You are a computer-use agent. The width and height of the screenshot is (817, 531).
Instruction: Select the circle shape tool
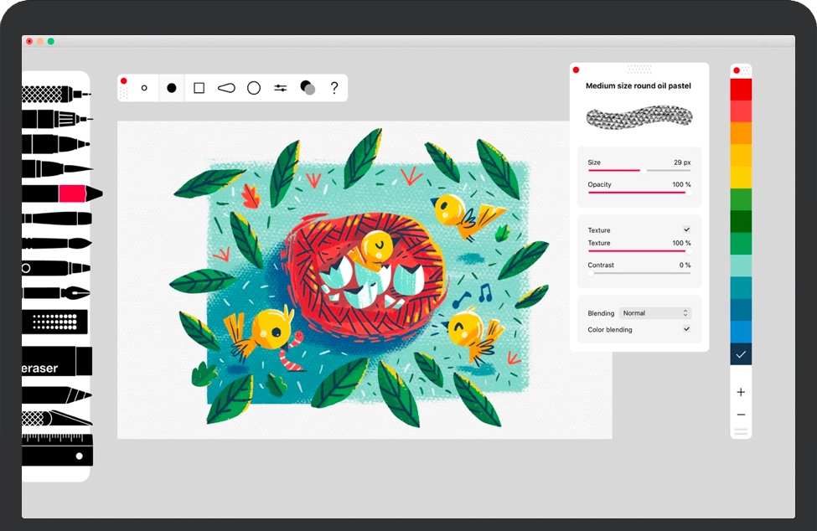coord(253,88)
